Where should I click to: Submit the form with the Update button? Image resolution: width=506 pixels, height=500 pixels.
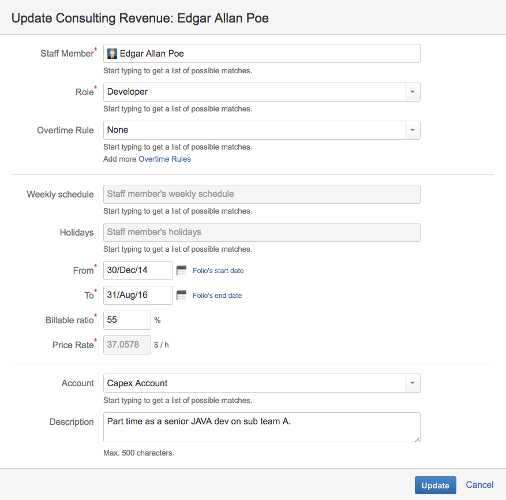(435, 485)
